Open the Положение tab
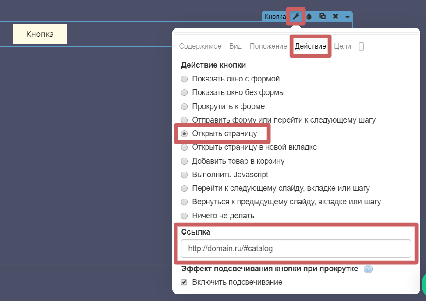Screen dimensions: 426x301 click(268, 46)
